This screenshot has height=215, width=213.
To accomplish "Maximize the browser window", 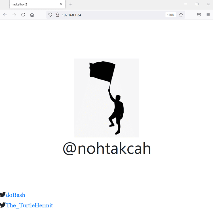I will coord(197,4).
